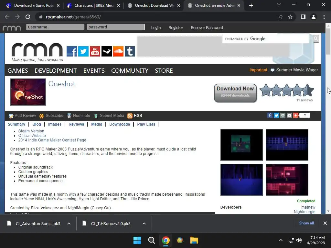Viewport: 331px width, 248px height.
Task: Share game page on Twitter
Action: click(x=276, y=115)
